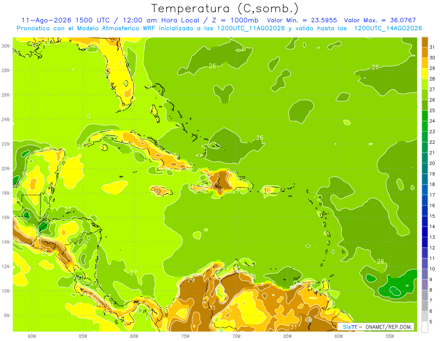Click the 26N latitude axis label
This screenshot has width=442, height=341.
click(x=6, y=95)
